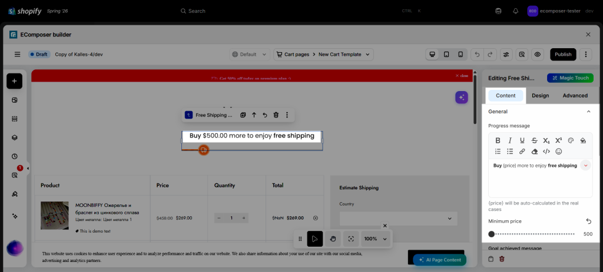Select parent using the up arrow

254,115
